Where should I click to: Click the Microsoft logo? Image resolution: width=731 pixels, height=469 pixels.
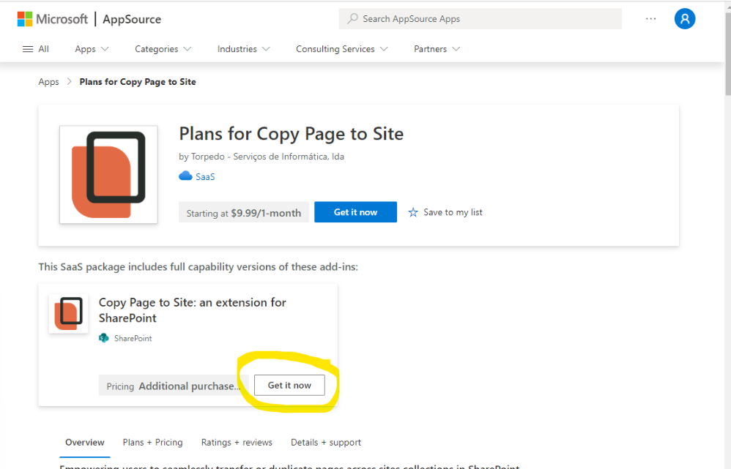[x=52, y=19]
